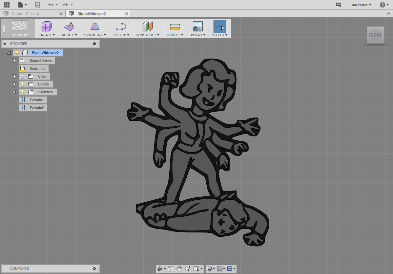This screenshot has width=393, height=274.
Task: Select the Extrude1 feature in browser
Action: (36, 100)
